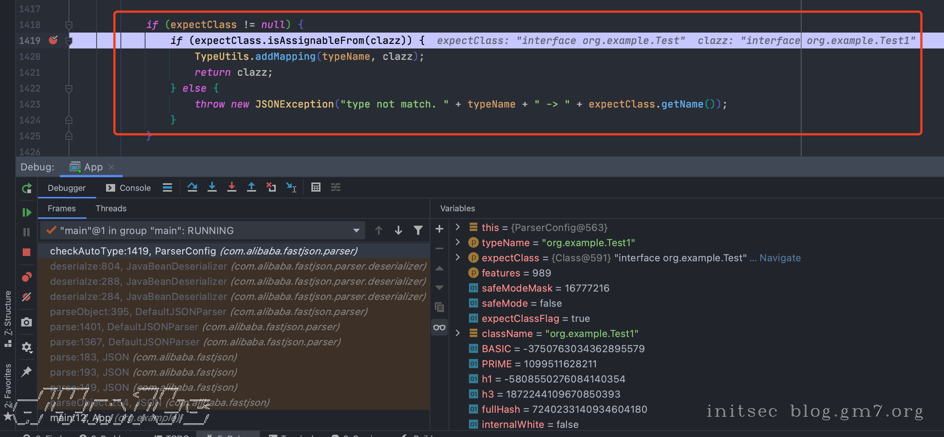Screen dimensions: 944x437
Task: Click the Resume Program green icon
Action: click(x=27, y=212)
